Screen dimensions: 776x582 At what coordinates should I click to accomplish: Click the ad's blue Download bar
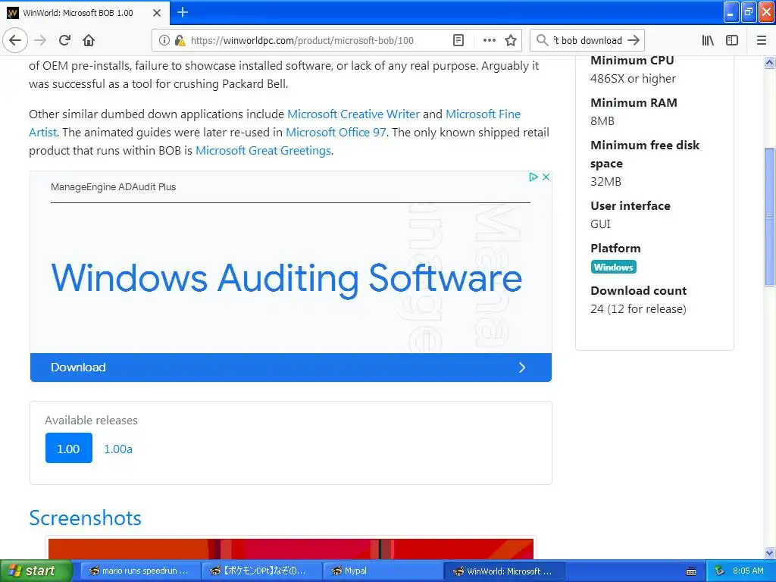pos(291,368)
